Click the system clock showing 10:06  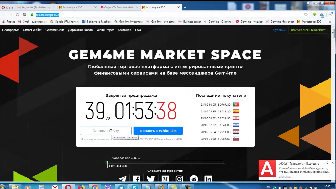(327, 186)
